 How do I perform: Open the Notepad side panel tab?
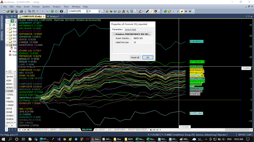[x=2, y=35]
